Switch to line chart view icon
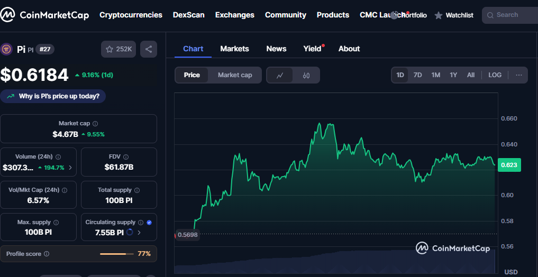538x277 pixels. (x=280, y=75)
